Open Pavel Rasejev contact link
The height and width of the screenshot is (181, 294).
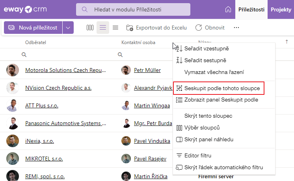(150, 159)
